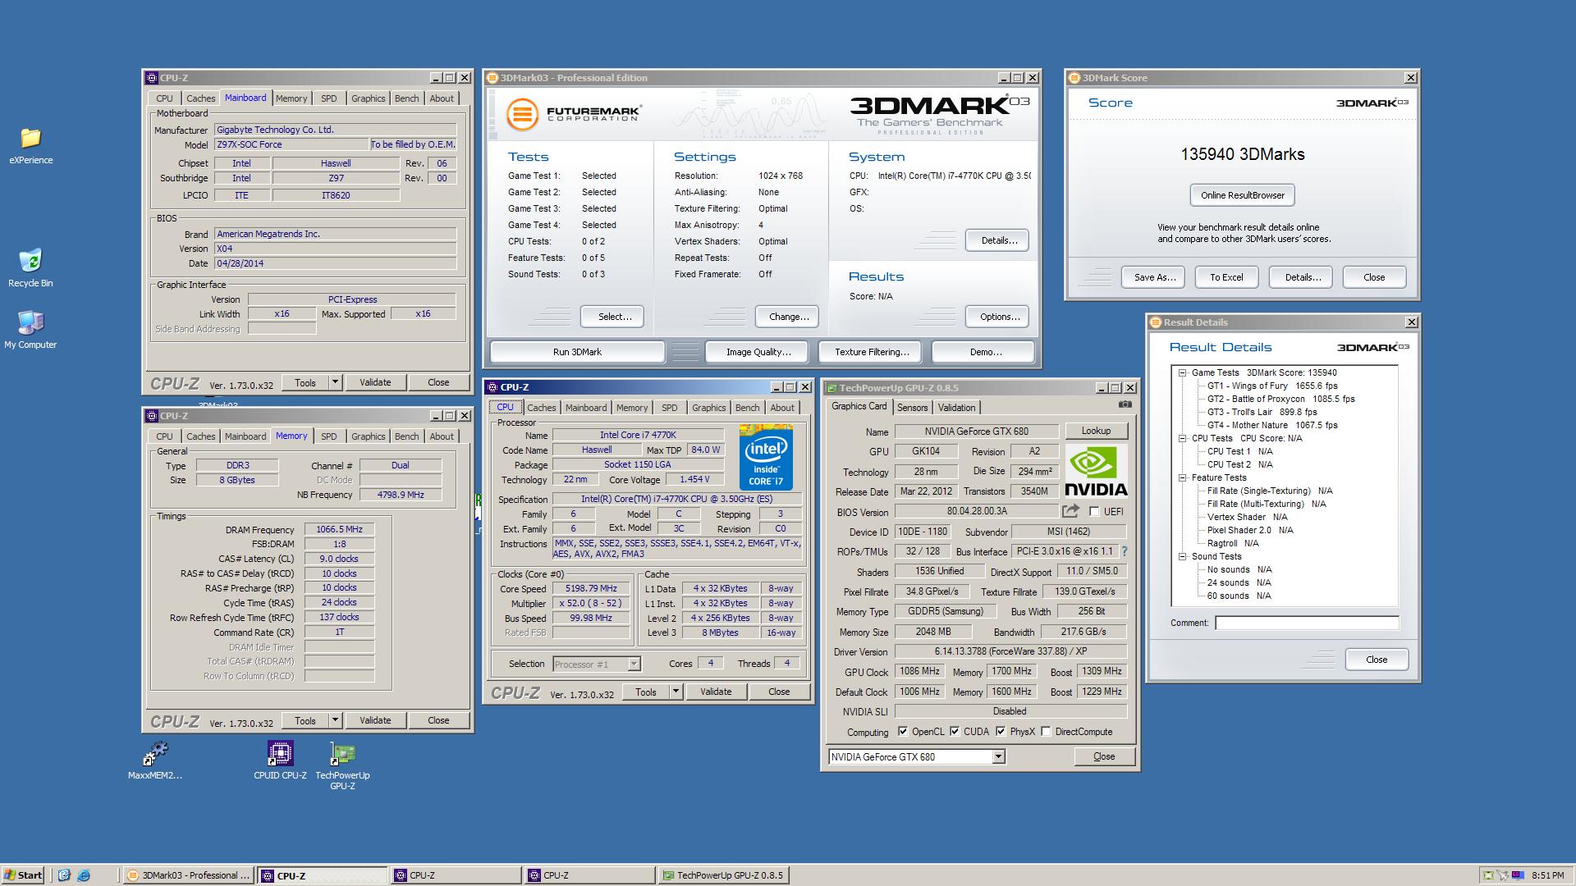Toggle the DirectCompute checkbox
Viewport: 1576px width, 886px height.
pyautogui.click(x=1046, y=732)
